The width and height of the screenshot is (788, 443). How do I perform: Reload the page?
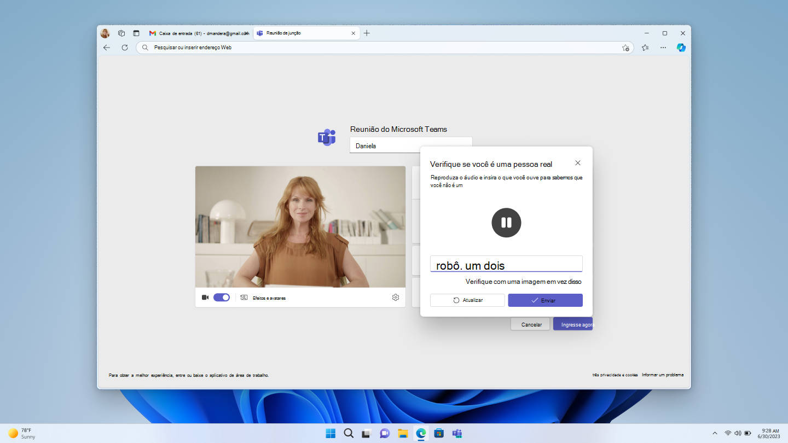(x=125, y=48)
